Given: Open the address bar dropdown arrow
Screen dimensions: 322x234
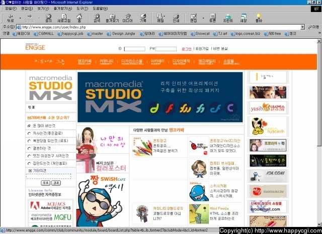Looking at the screenshot, I should (x=302, y=27).
